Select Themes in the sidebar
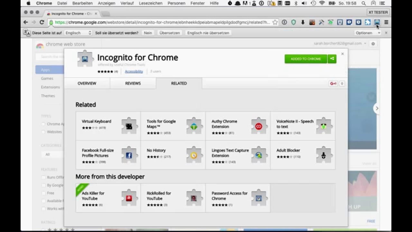 click(48, 96)
